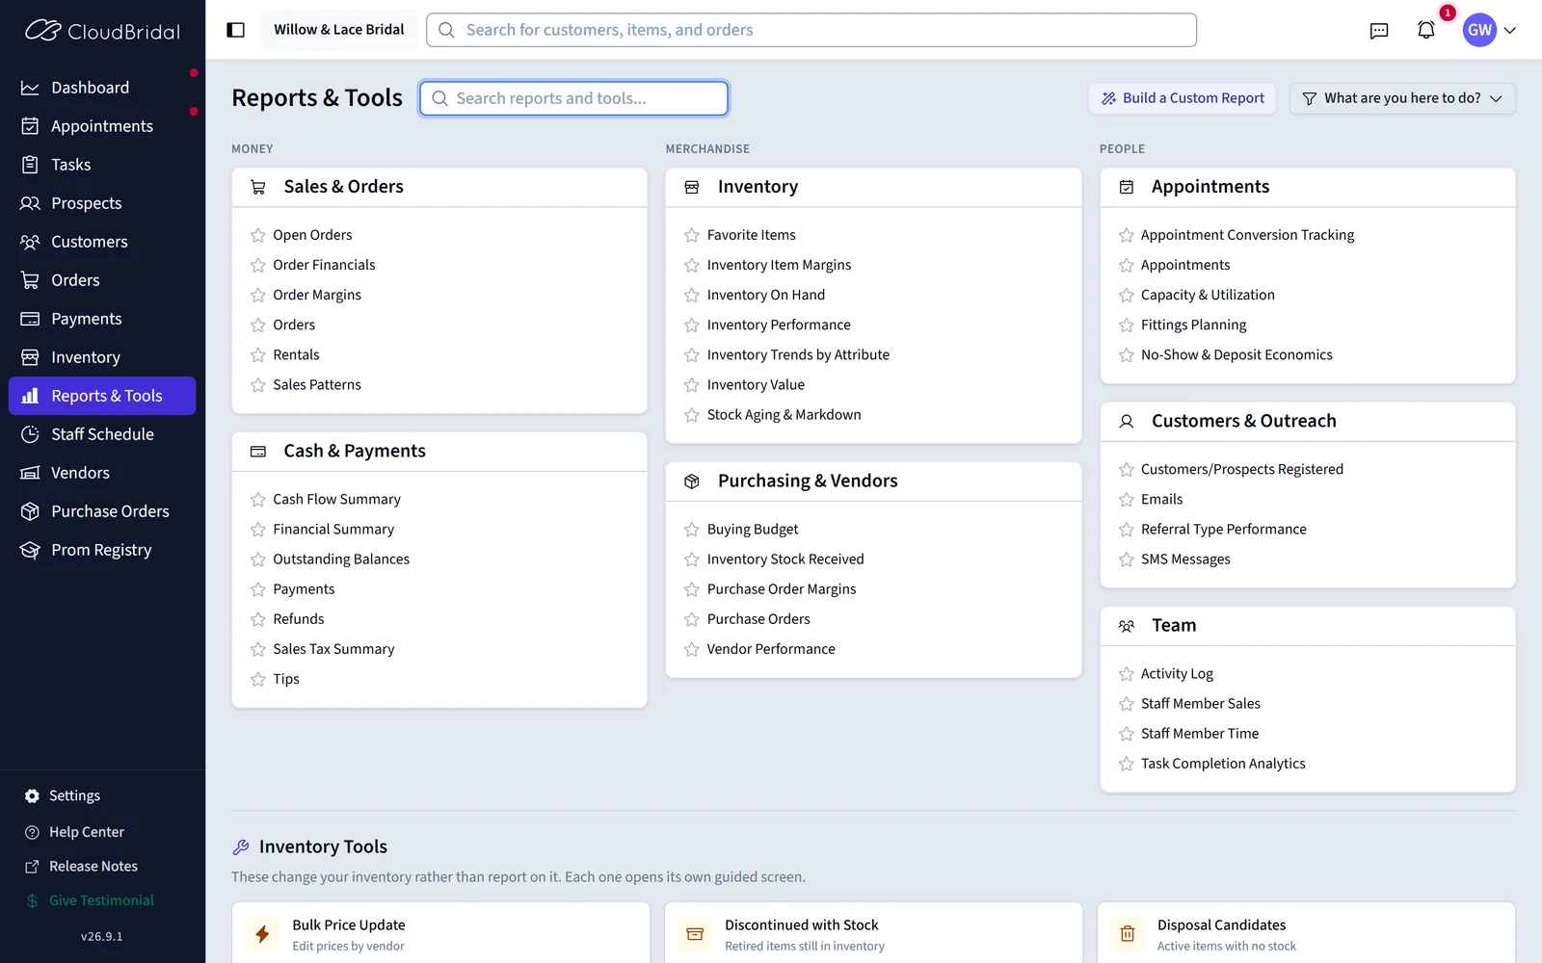This screenshot has width=1542, height=963.
Task: Click the GW user avatar
Action: 1479,30
